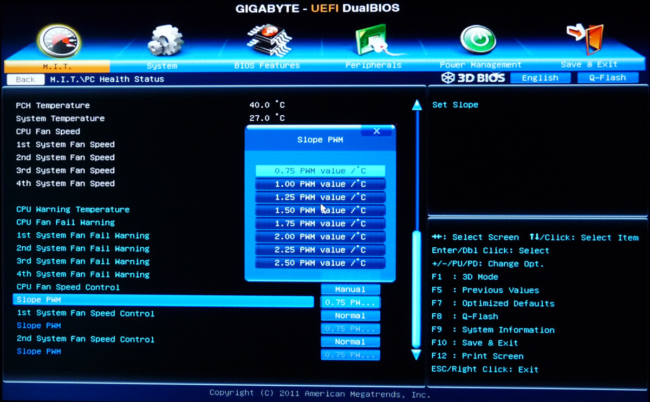Select 1st System Fan Speed Control label

(x=86, y=313)
